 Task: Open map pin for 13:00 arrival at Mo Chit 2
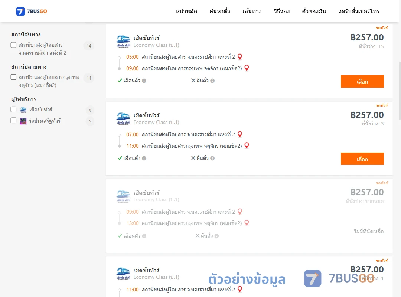[247, 223]
